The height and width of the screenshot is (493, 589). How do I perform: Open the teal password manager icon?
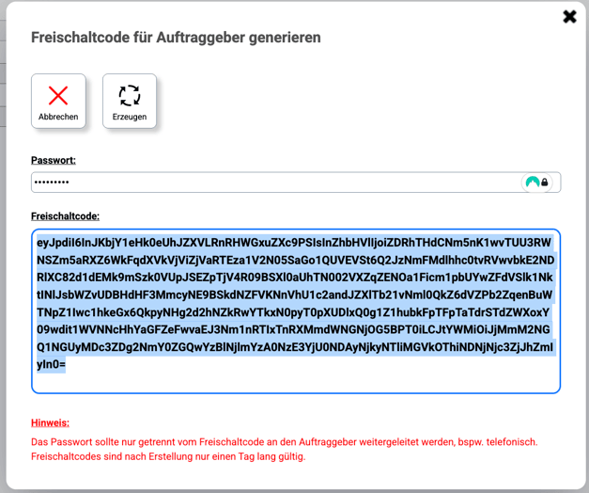point(533,183)
